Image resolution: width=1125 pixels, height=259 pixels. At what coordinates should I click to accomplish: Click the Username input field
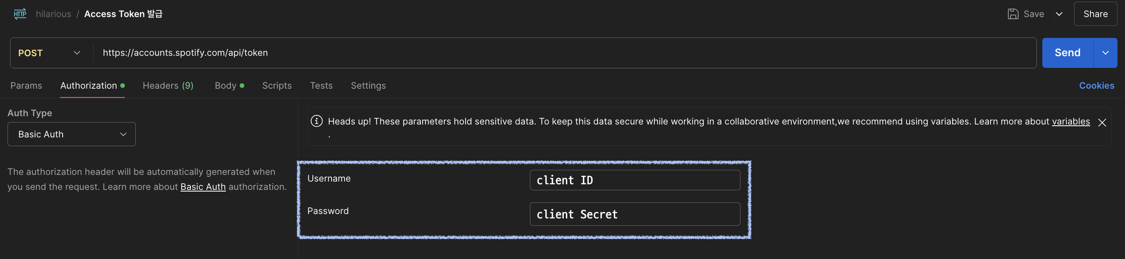click(x=635, y=180)
